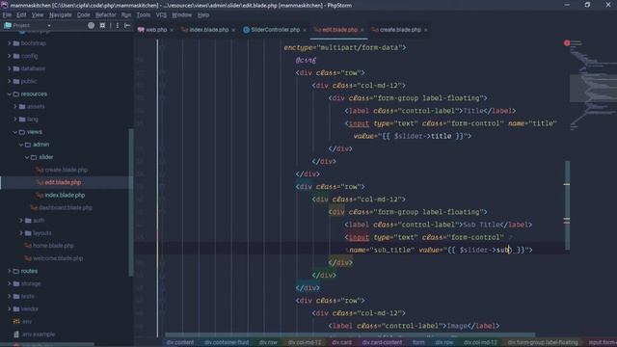Click the locate-current-file circle icon in Project panel
This screenshot has width=617, height=347.
point(92,25)
